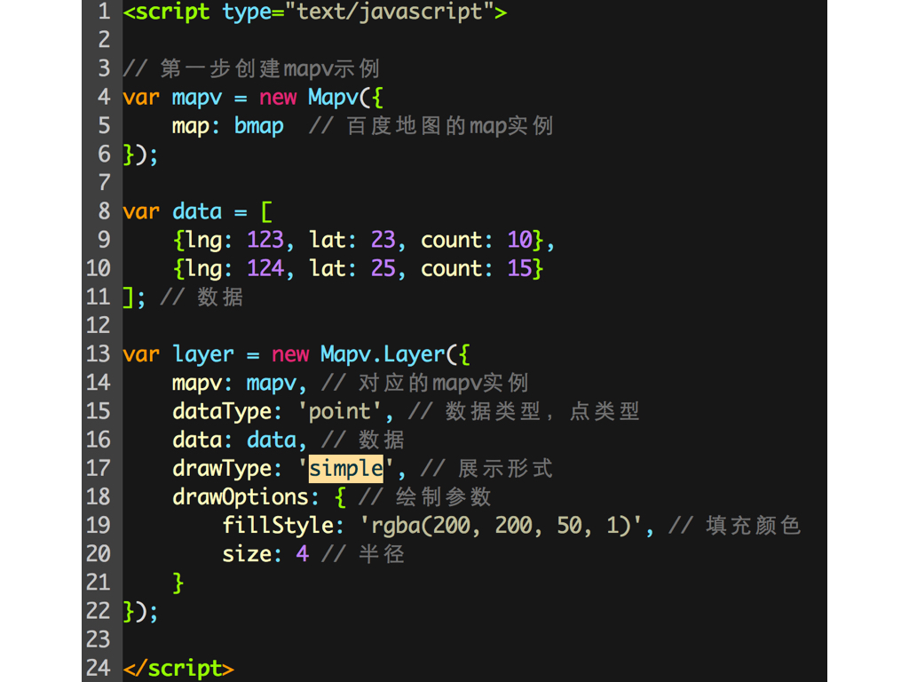This screenshot has width=909, height=682.
Task: Click the 'drawType' property name
Action: [222, 469]
